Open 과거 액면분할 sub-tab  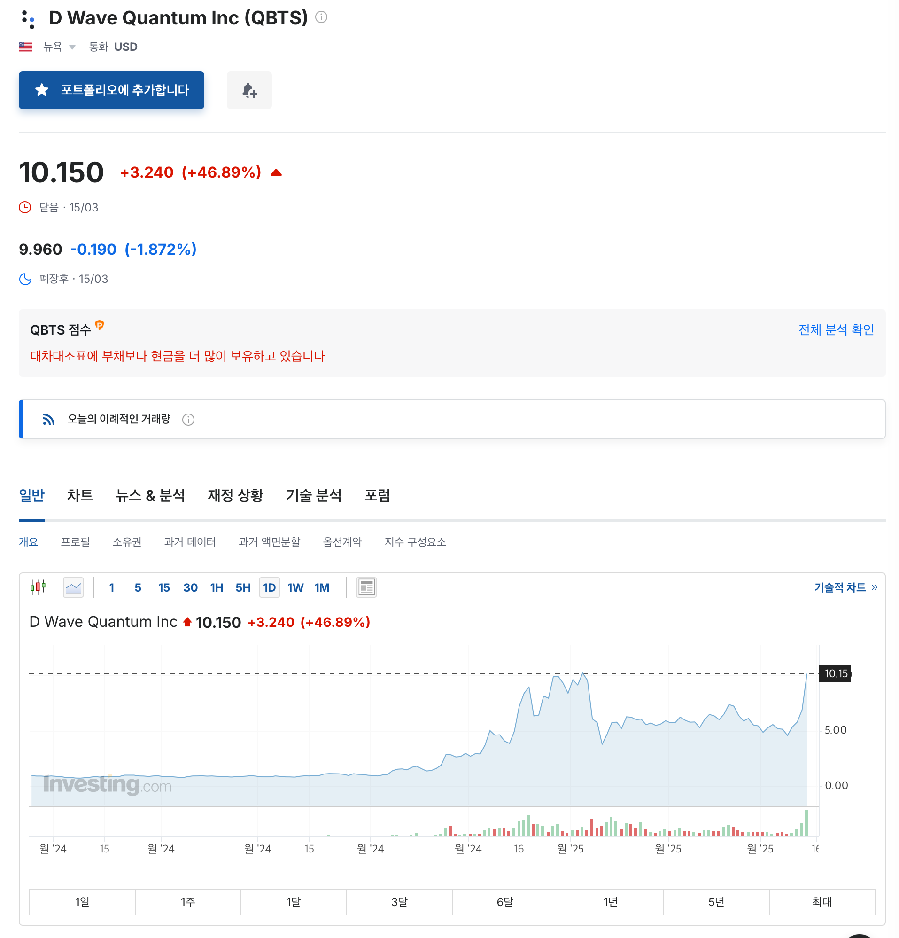click(269, 542)
